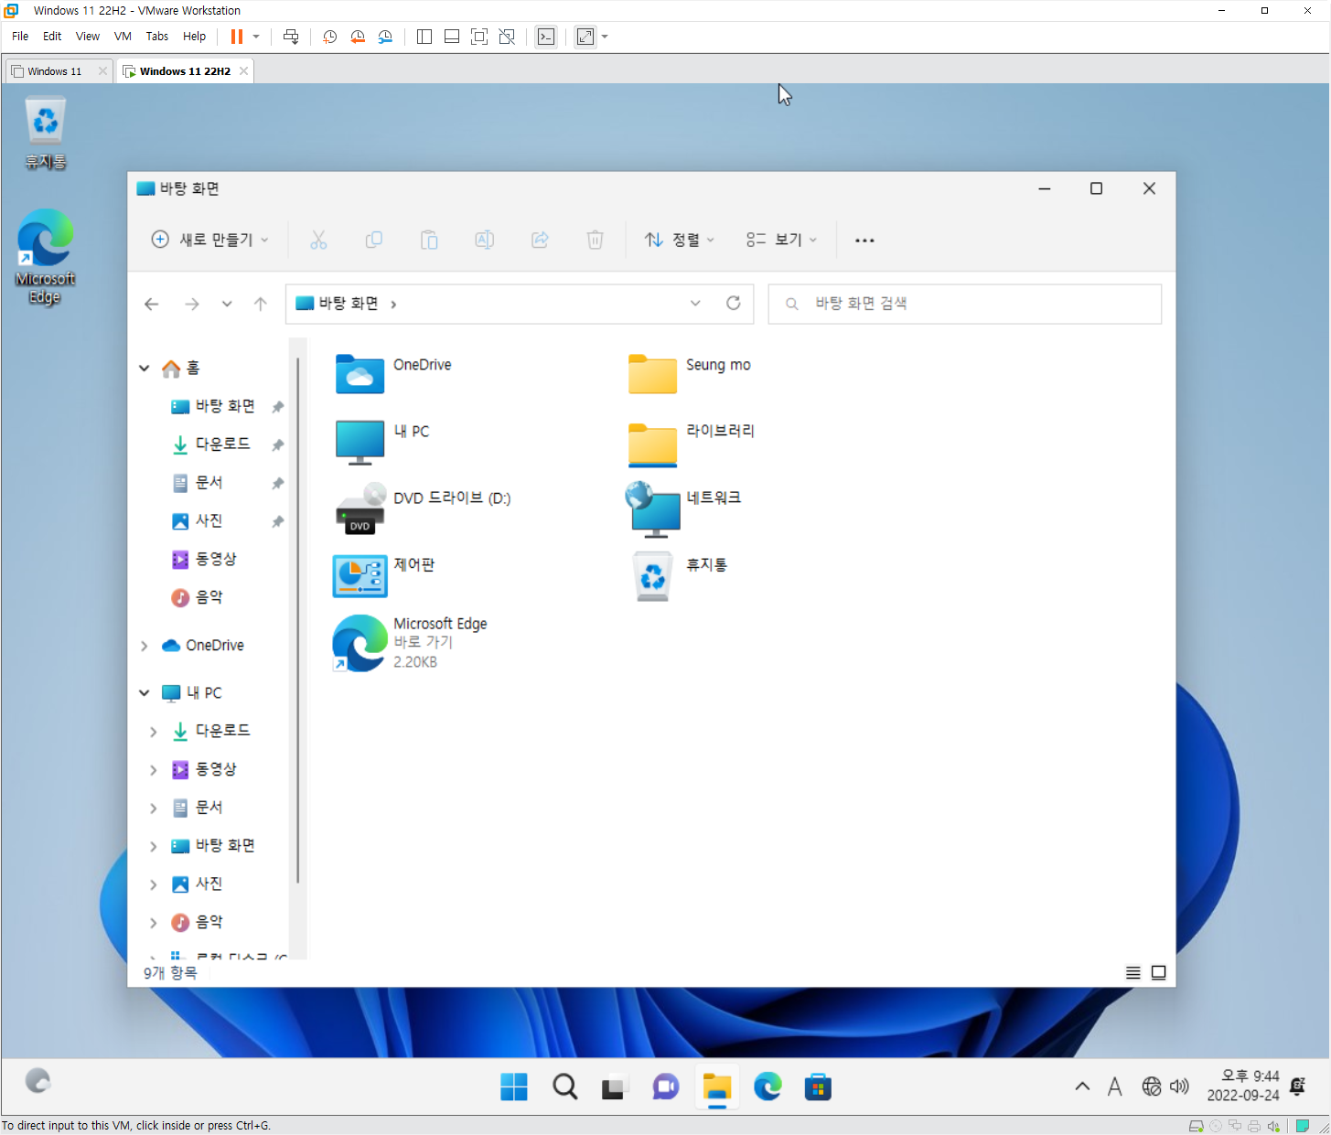Open the 정렬 sort dropdown
Screen dimensions: 1331x1135
tap(680, 240)
